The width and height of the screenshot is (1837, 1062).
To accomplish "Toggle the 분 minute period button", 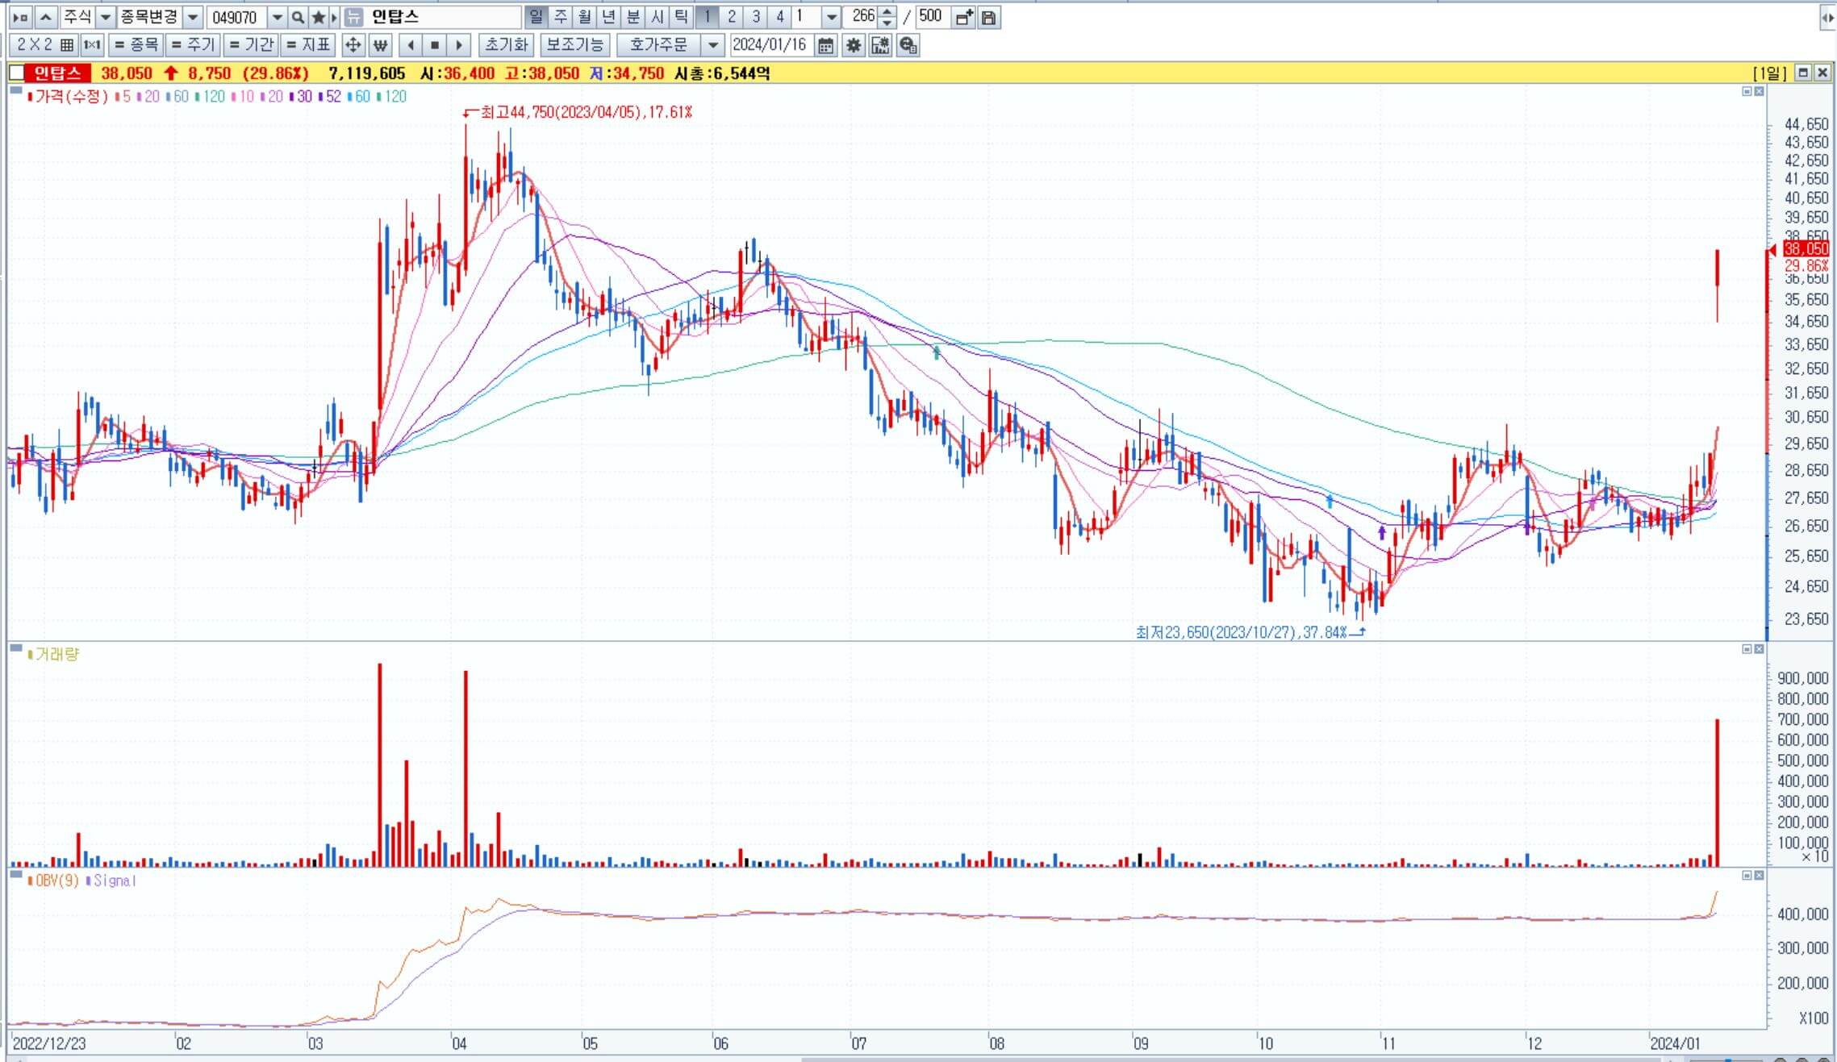I will tap(633, 17).
